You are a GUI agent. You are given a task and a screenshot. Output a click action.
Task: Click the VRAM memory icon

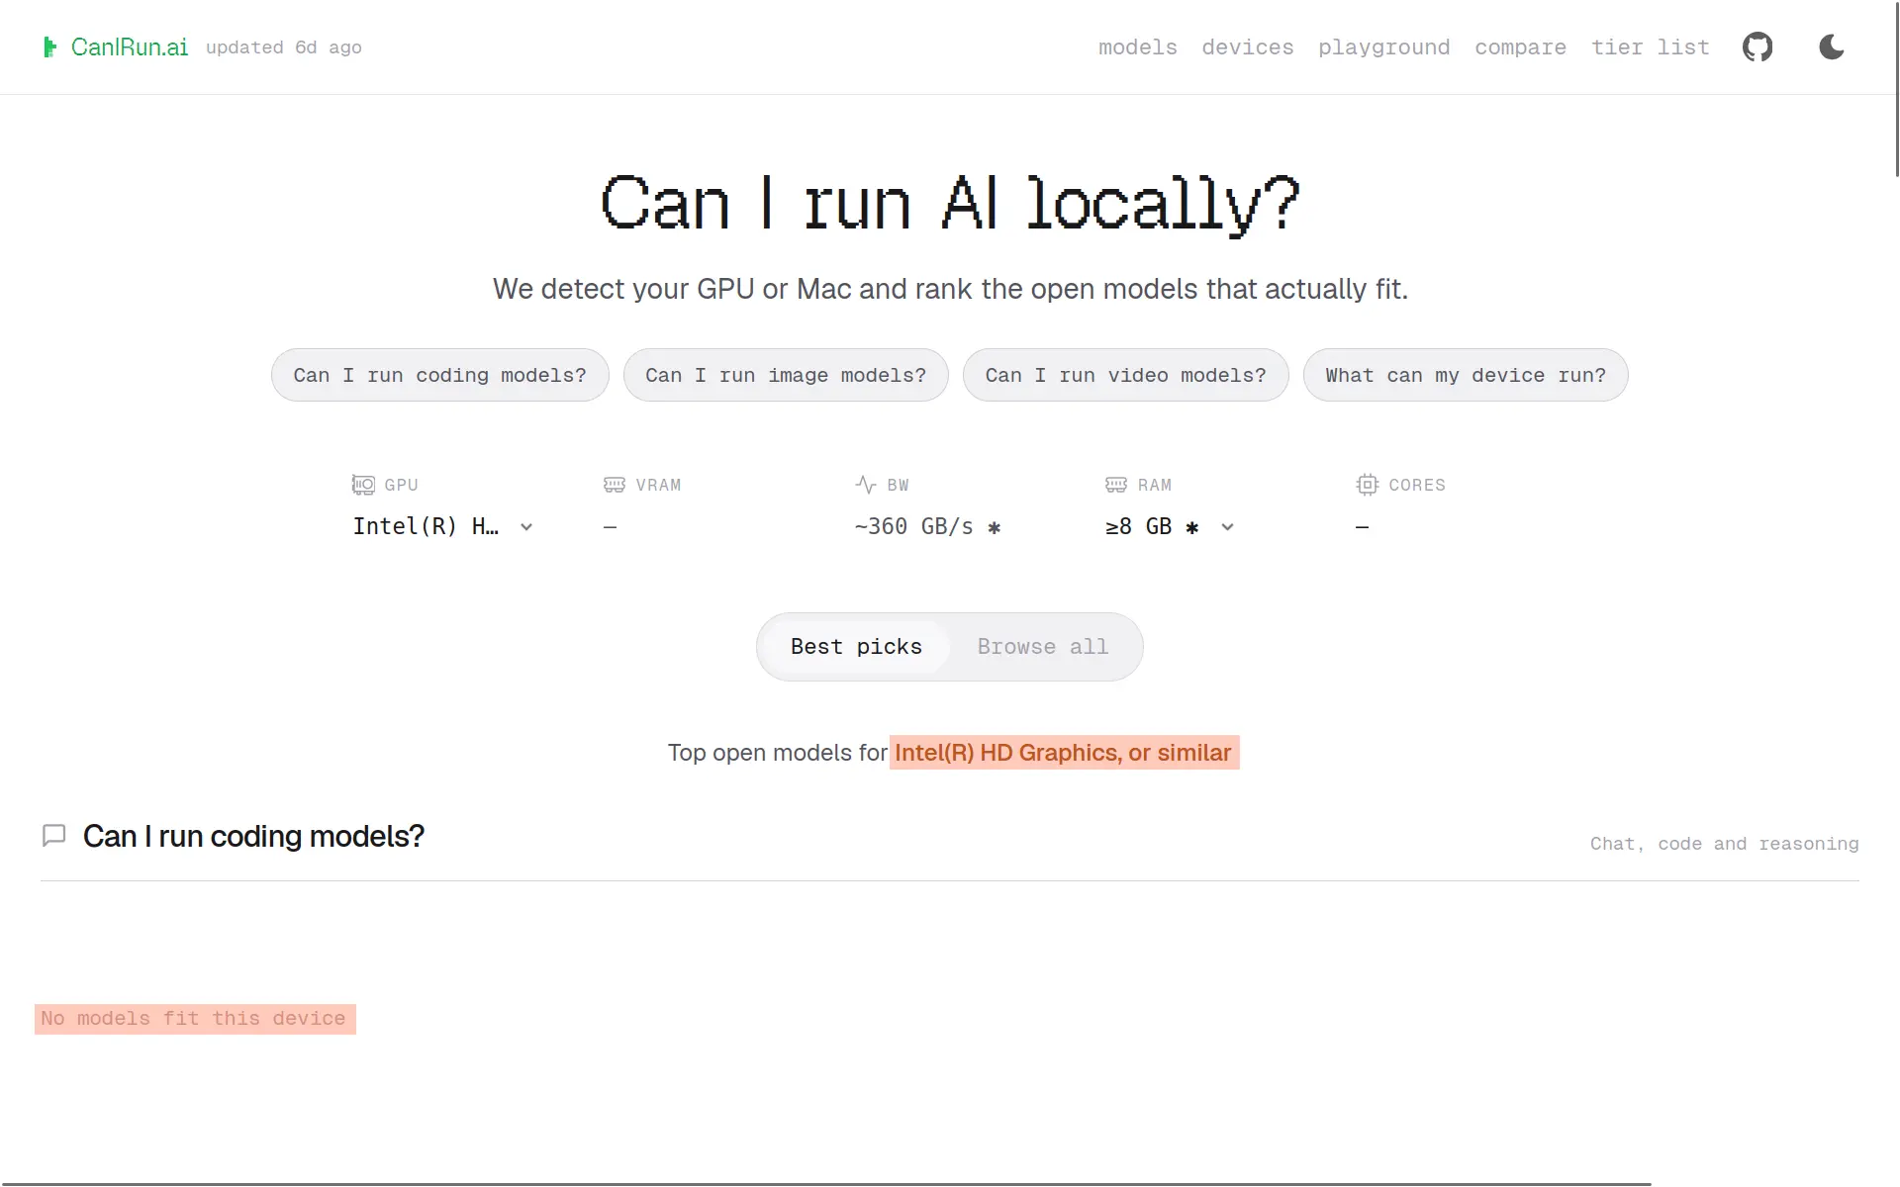tap(615, 485)
